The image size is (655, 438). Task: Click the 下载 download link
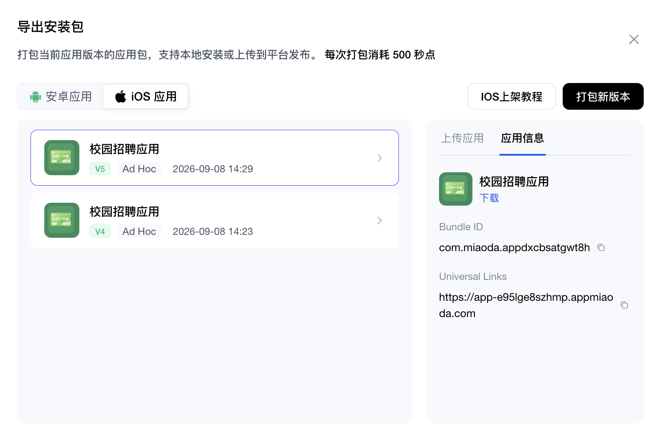[489, 198]
